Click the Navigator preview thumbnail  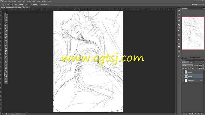tap(193, 33)
